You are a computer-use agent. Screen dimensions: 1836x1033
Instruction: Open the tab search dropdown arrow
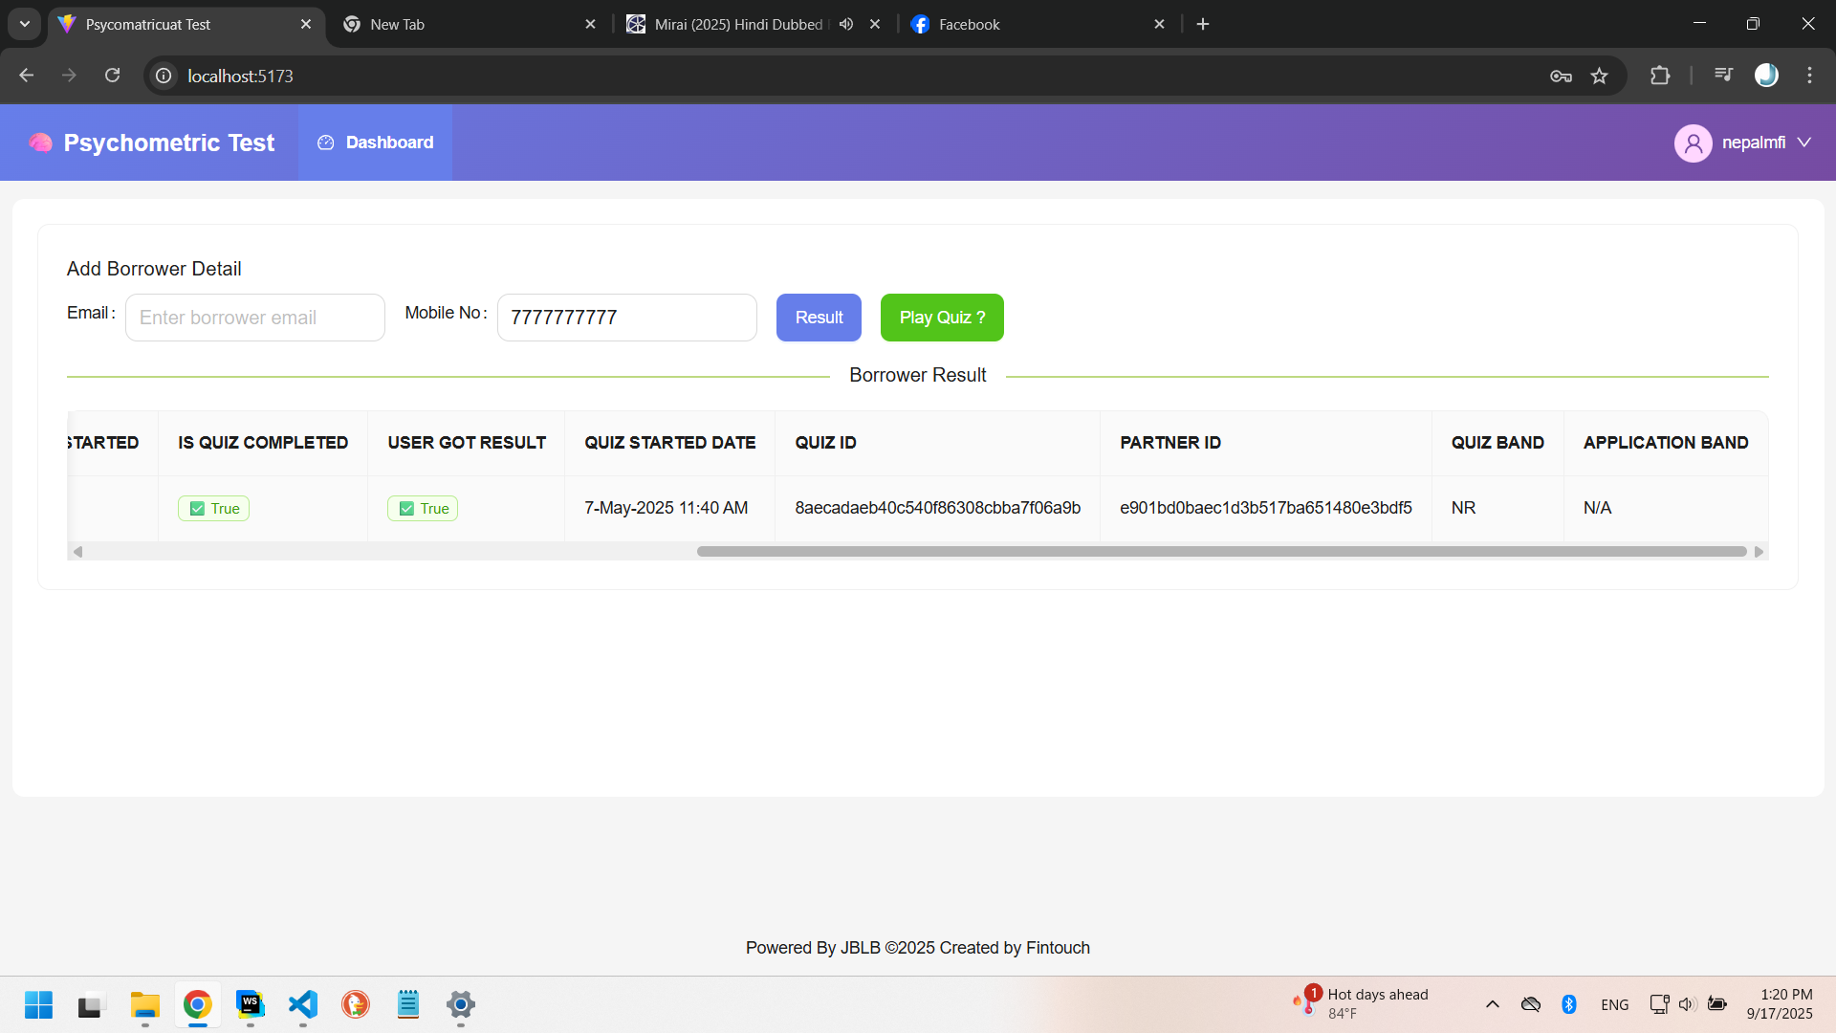tap(25, 24)
